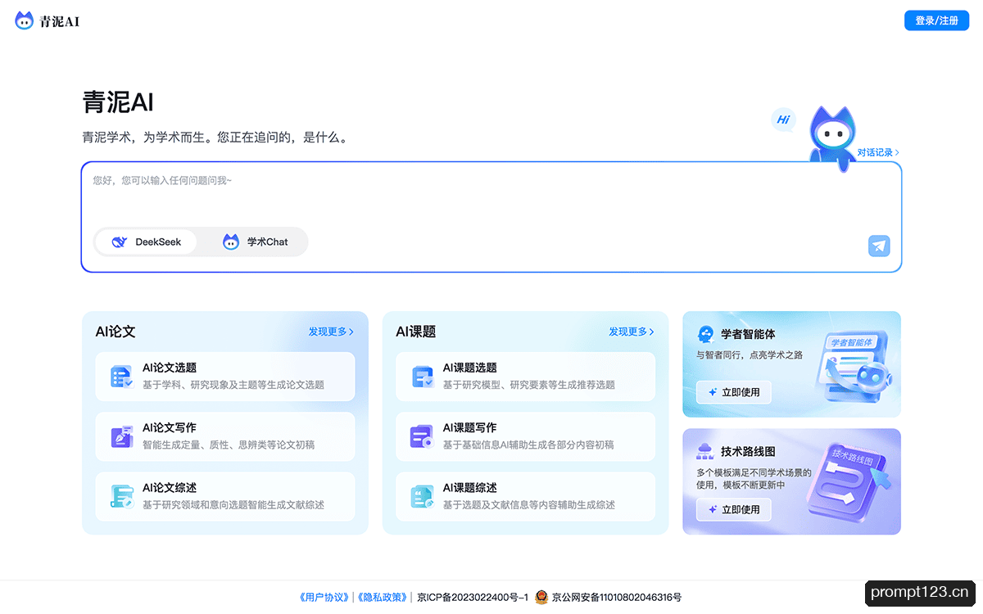Click the 技术路线图 book illustration
Image resolution: width=983 pixels, height=614 pixels.
coord(849,483)
